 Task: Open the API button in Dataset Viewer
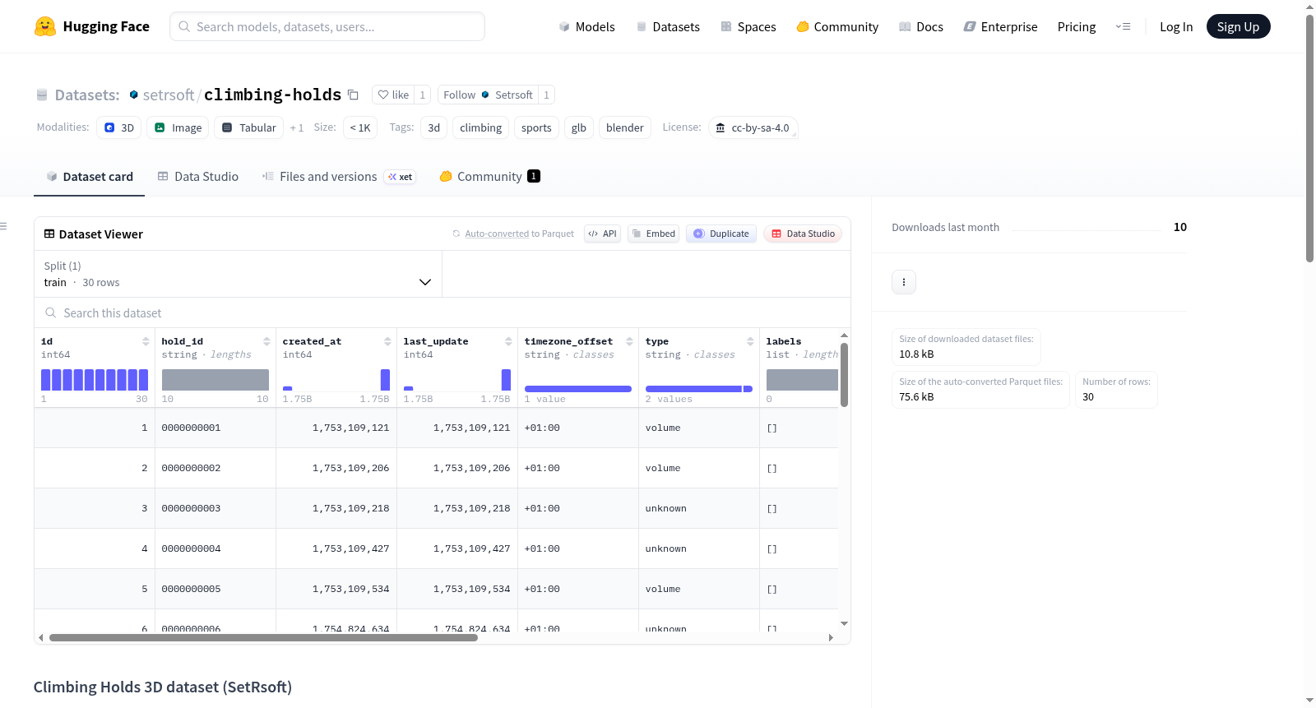pyautogui.click(x=602, y=234)
